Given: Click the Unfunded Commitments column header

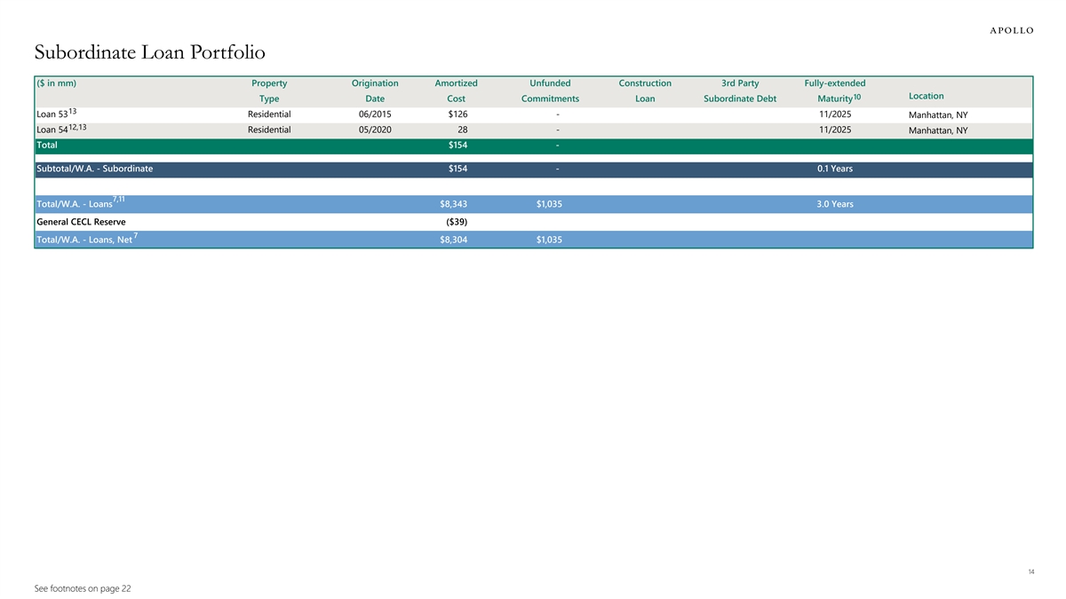Looking at the screenshot, I should (x=550, y=91).
